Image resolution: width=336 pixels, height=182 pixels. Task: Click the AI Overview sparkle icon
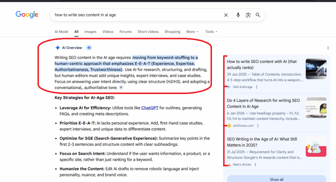[x=57, y=48]
